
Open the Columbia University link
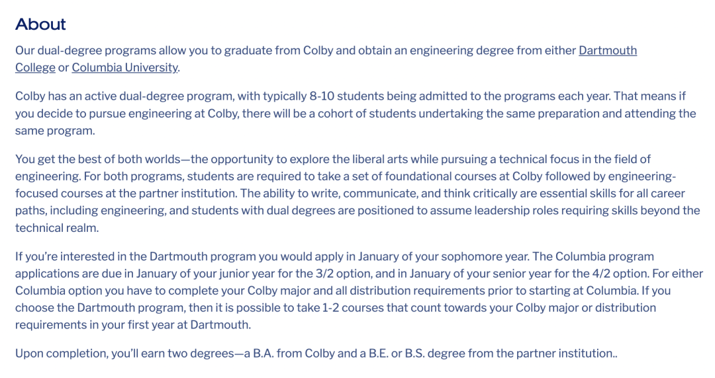(x=125, y=67)
